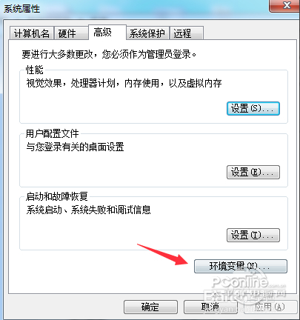Click the 系统属性 title bar
Viewport: 300px width, 320px height.
tap(135, 9)
